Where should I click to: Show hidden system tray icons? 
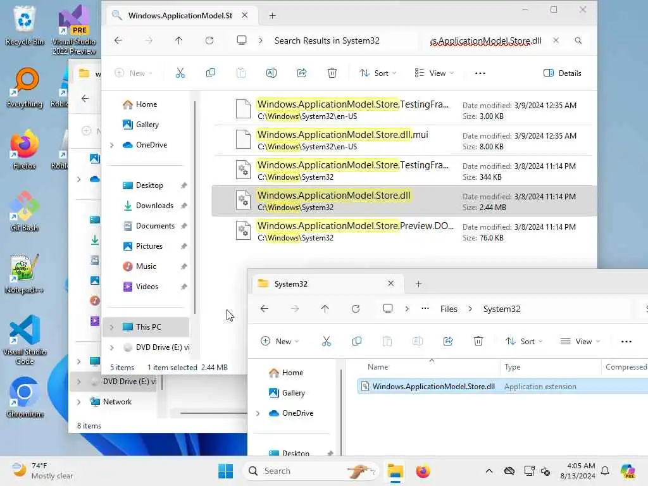pyautogui.click(x=489, y=471)
